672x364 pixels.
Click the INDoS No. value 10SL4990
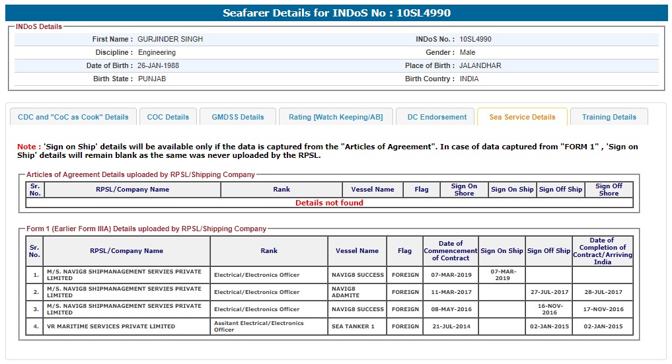[475, 39]
